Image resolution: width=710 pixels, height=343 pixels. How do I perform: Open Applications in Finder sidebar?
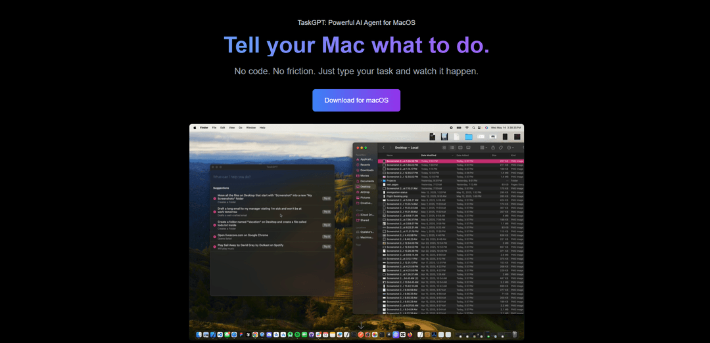tap(364, 159)
